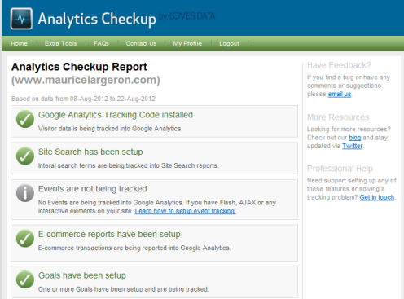This screenshot has height=299, width=404.
Task: Click the 'by LOVES DATA' header text
Action: [x=187, y=16]
